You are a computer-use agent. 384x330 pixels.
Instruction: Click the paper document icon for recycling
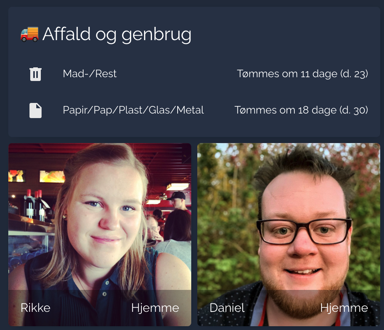tap(36, 111)
